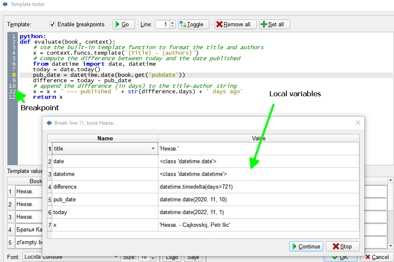Close the Break line 11 dialog

click(x=358, y=123)
